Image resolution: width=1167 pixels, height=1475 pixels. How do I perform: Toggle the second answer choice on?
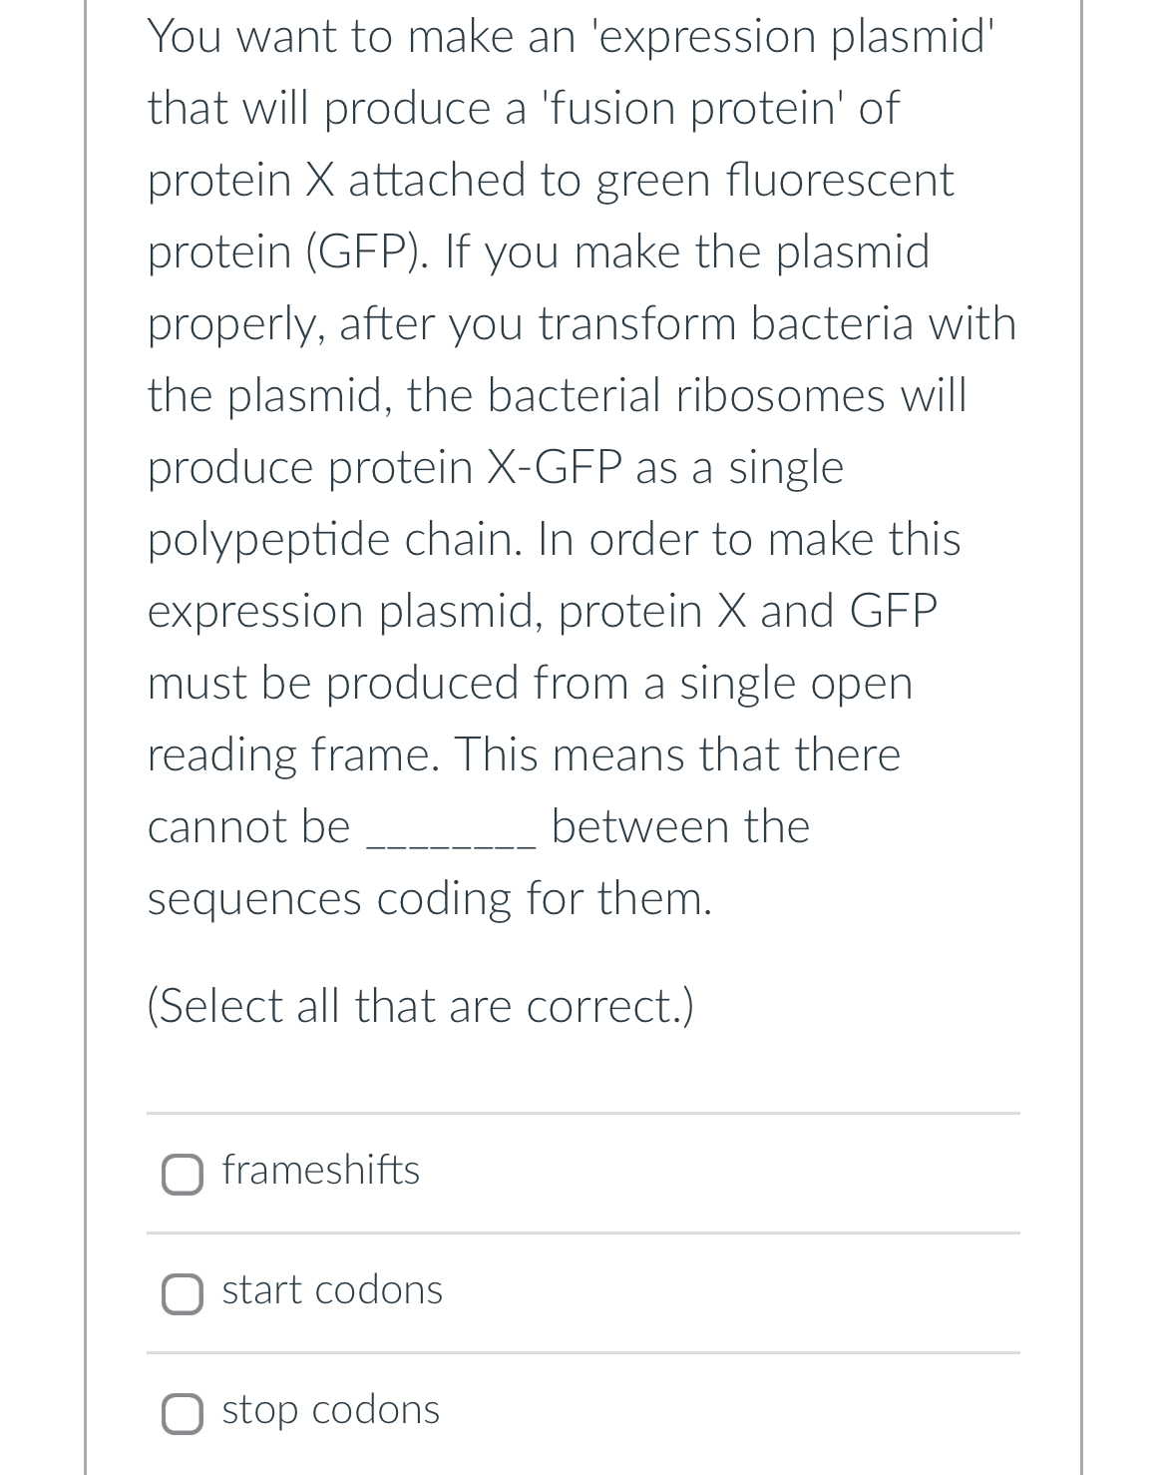click(183, 1293)
